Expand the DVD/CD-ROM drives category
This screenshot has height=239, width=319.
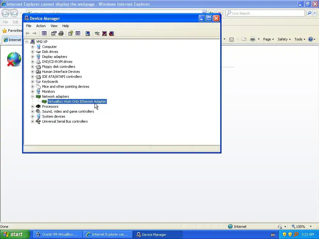[32, 62]
